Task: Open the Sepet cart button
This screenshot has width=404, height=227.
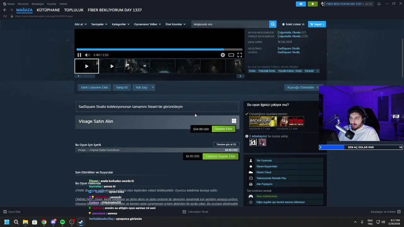Action: click(x=317, y=24)
